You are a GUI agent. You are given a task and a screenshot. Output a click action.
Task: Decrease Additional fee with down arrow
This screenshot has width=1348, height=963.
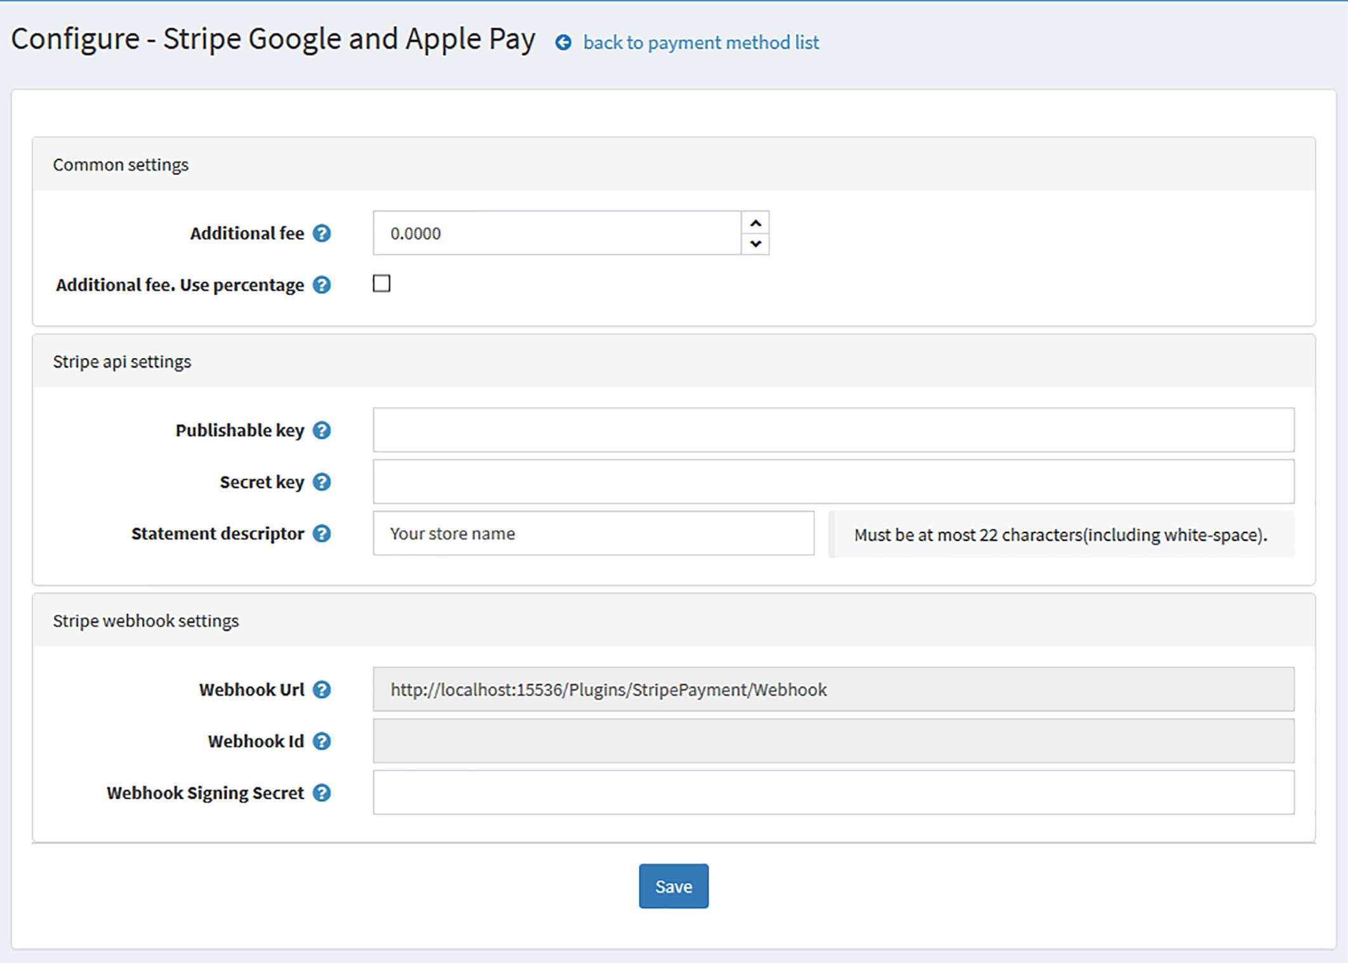click(x=755, y=244)
